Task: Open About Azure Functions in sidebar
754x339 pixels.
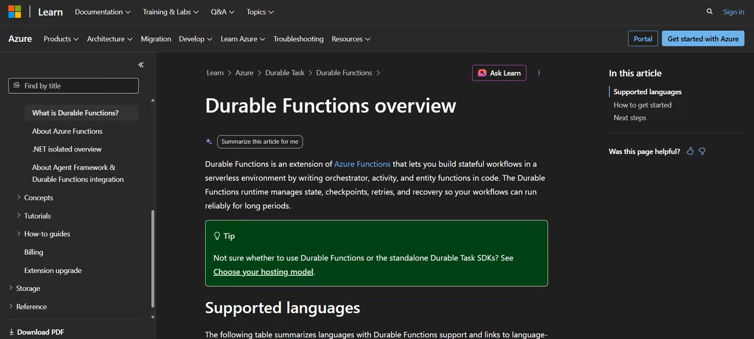Action: (67, 131)
